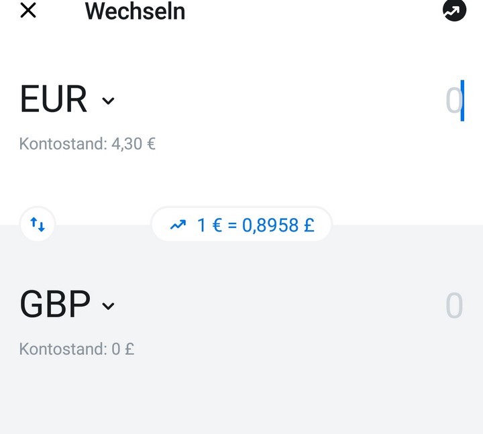
Task: Click the 0,8958 £ value in pill
Action: click(278, 225)
